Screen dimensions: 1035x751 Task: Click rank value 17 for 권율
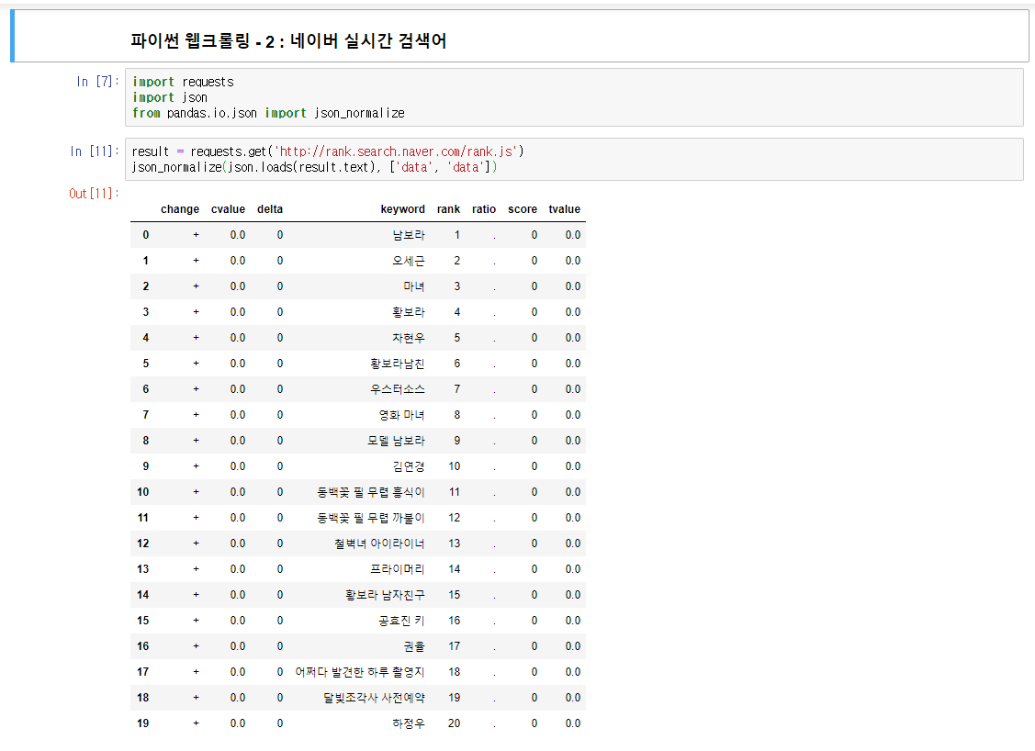tap(454, 646)
